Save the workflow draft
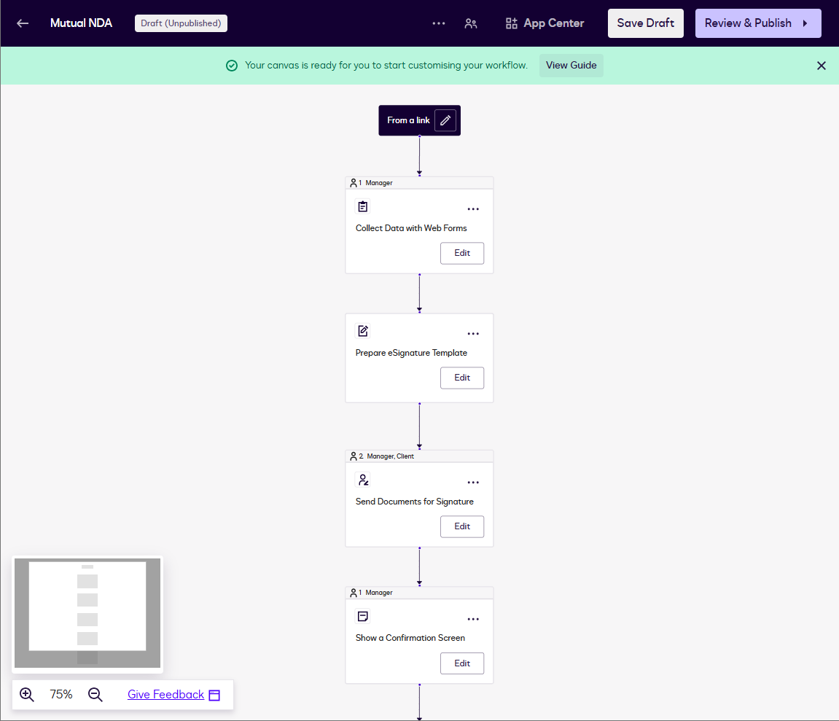Screen dimensions: 839x721 tap(645, 23)
